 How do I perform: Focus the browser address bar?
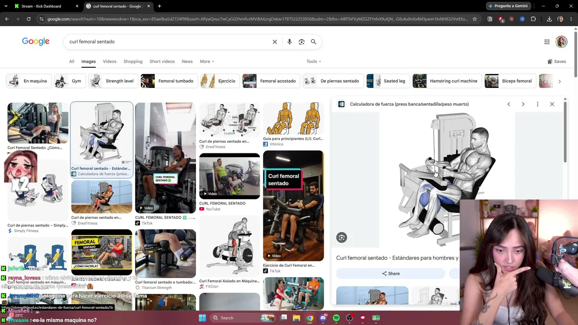pos(257,19)
